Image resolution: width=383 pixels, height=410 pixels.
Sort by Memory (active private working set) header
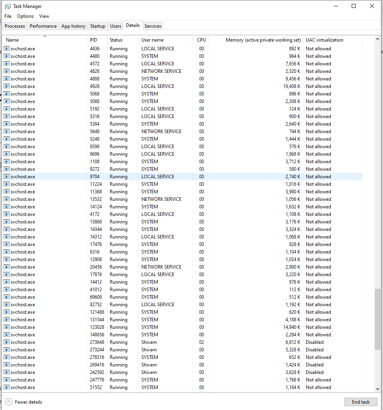point(256,40)
